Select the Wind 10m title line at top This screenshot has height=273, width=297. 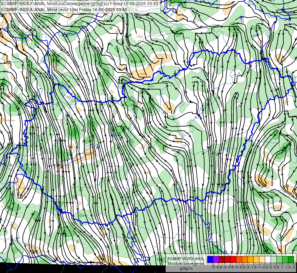click(x=64, y=9)
